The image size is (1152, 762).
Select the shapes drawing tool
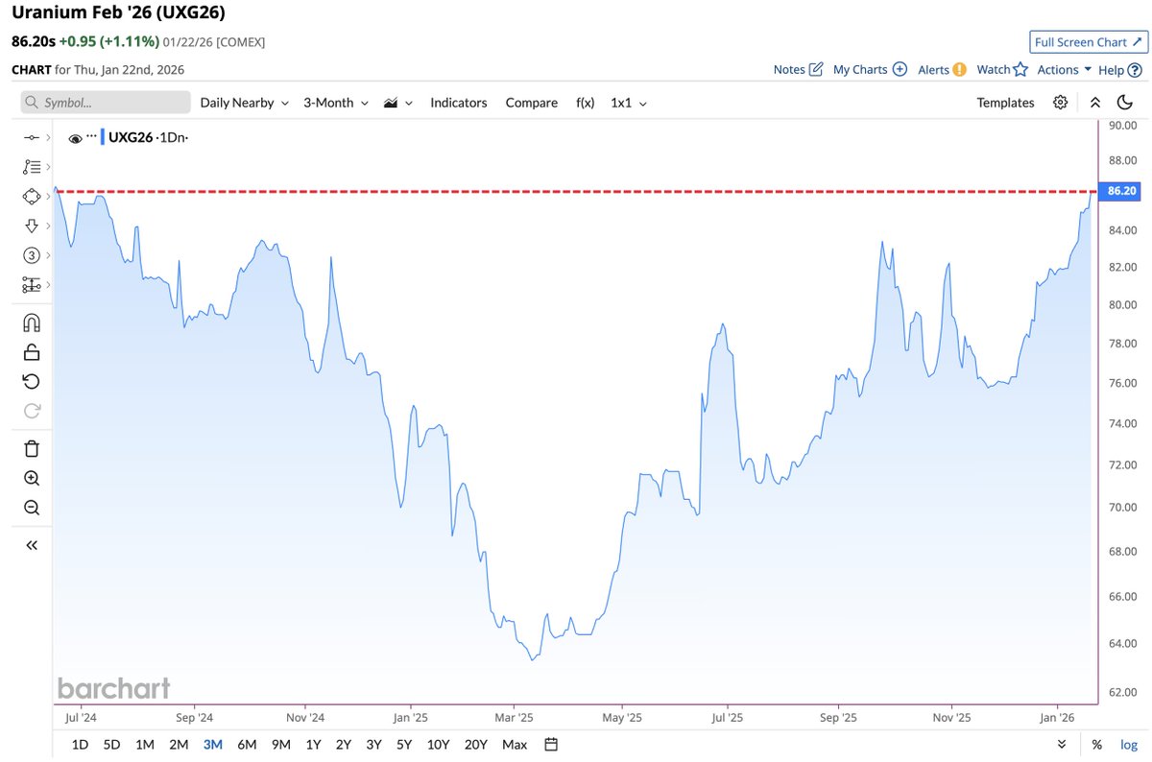point(31,196)
